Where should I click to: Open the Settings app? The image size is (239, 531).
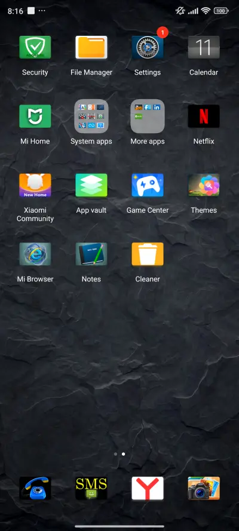click(x=148, y=47)
